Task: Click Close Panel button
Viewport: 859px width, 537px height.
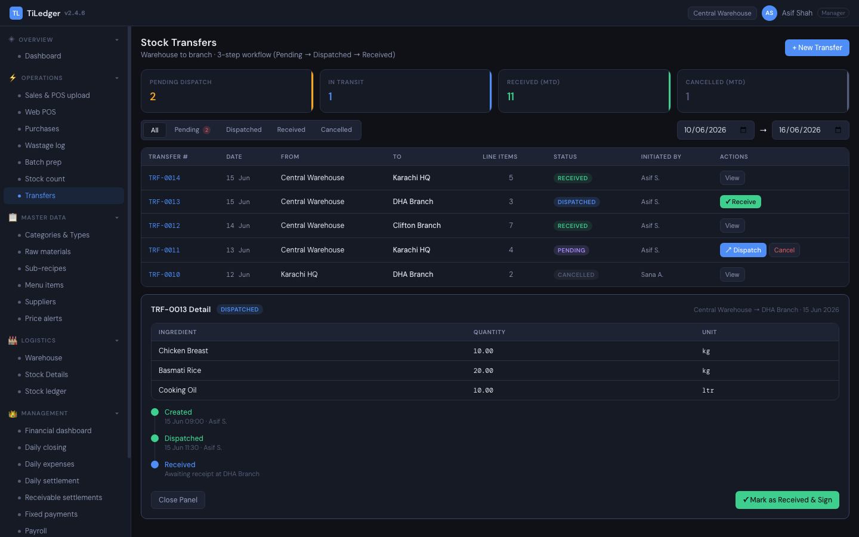Action: (x=178, y=500)
